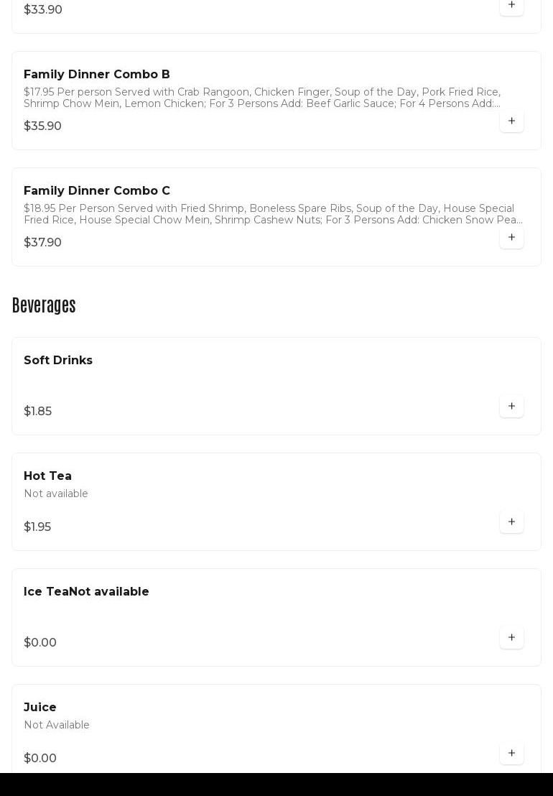Click the $37.90 price on Combo C
This screenshot has width=553, height=796.
(x=42, y=242)
